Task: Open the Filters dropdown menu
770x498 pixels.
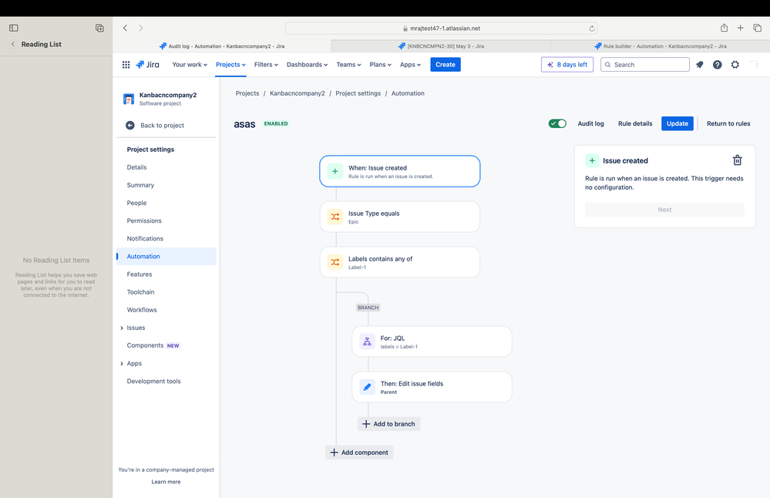Action: tap(266, 64)
